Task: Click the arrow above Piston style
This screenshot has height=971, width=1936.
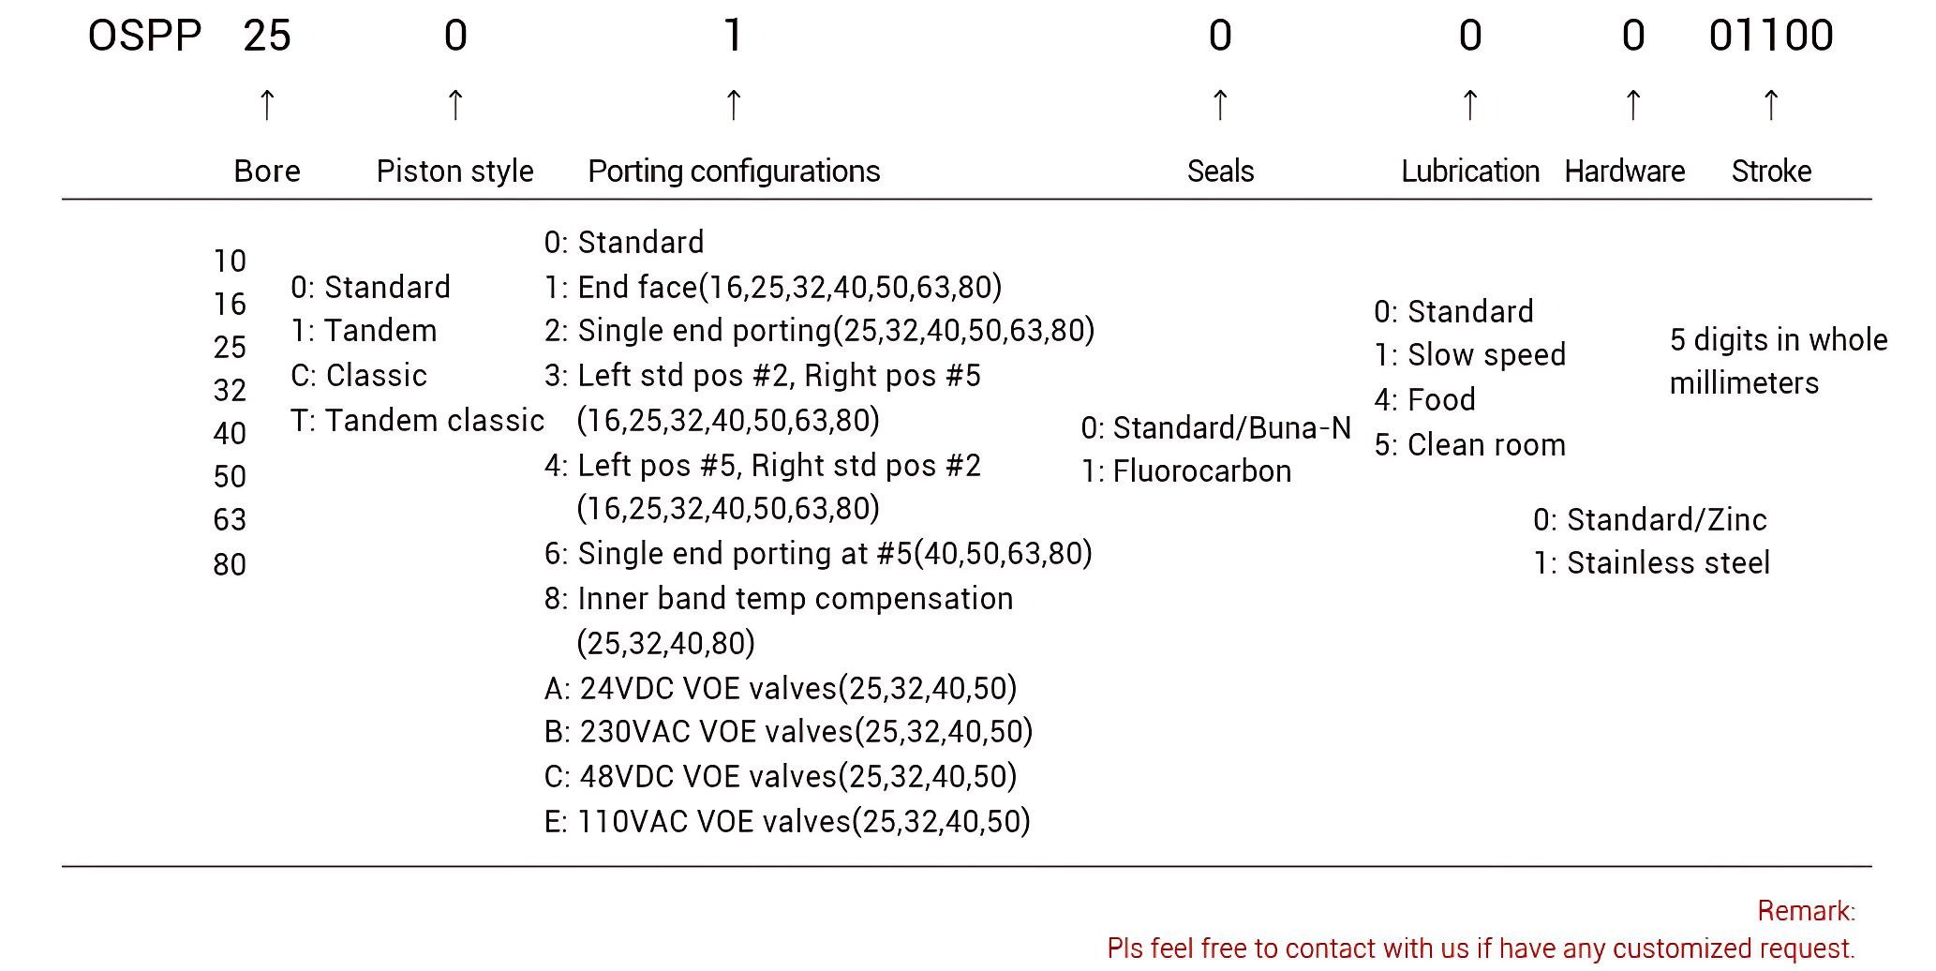Action: pos(455,104)
